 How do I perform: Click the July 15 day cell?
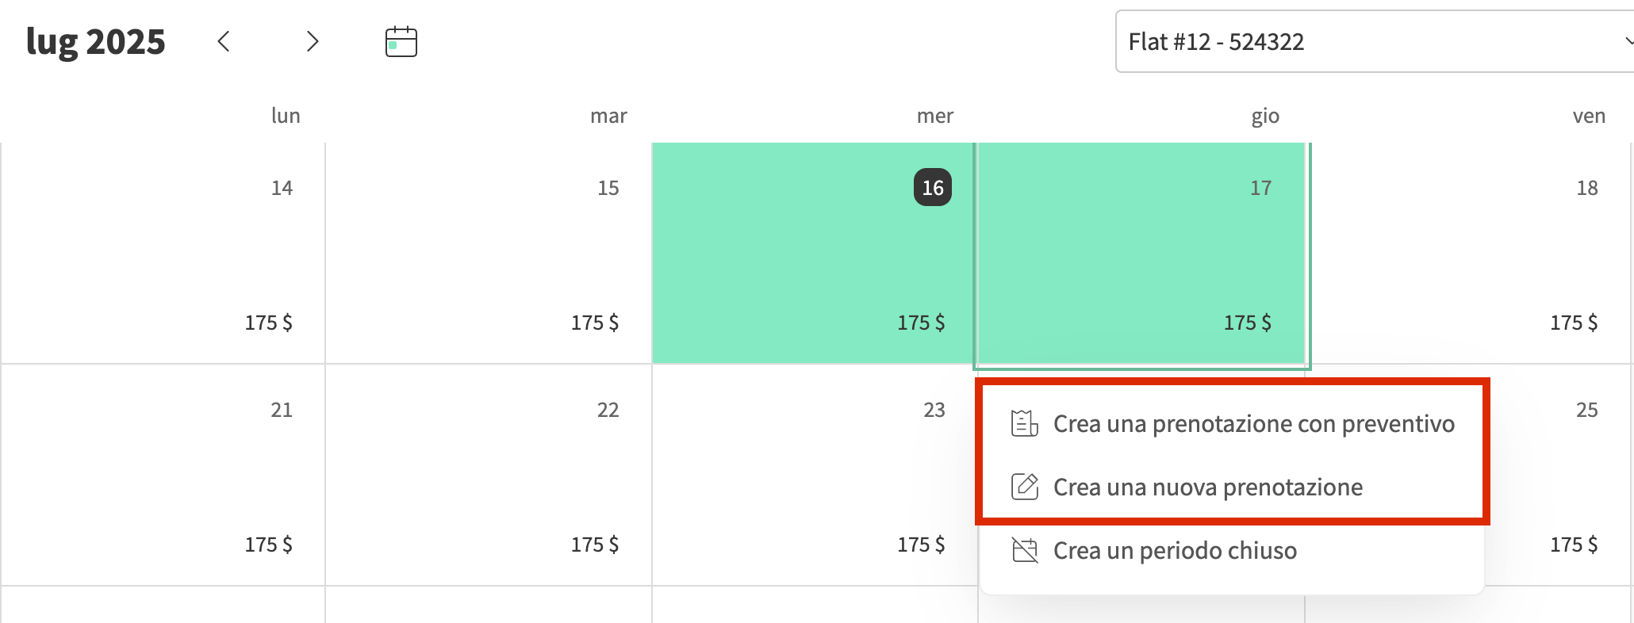(x=489, y=254)
